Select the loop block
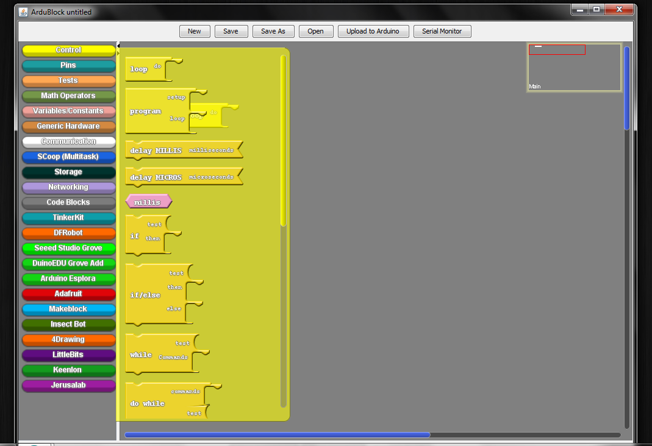652x446 pixels. point(137,69)
